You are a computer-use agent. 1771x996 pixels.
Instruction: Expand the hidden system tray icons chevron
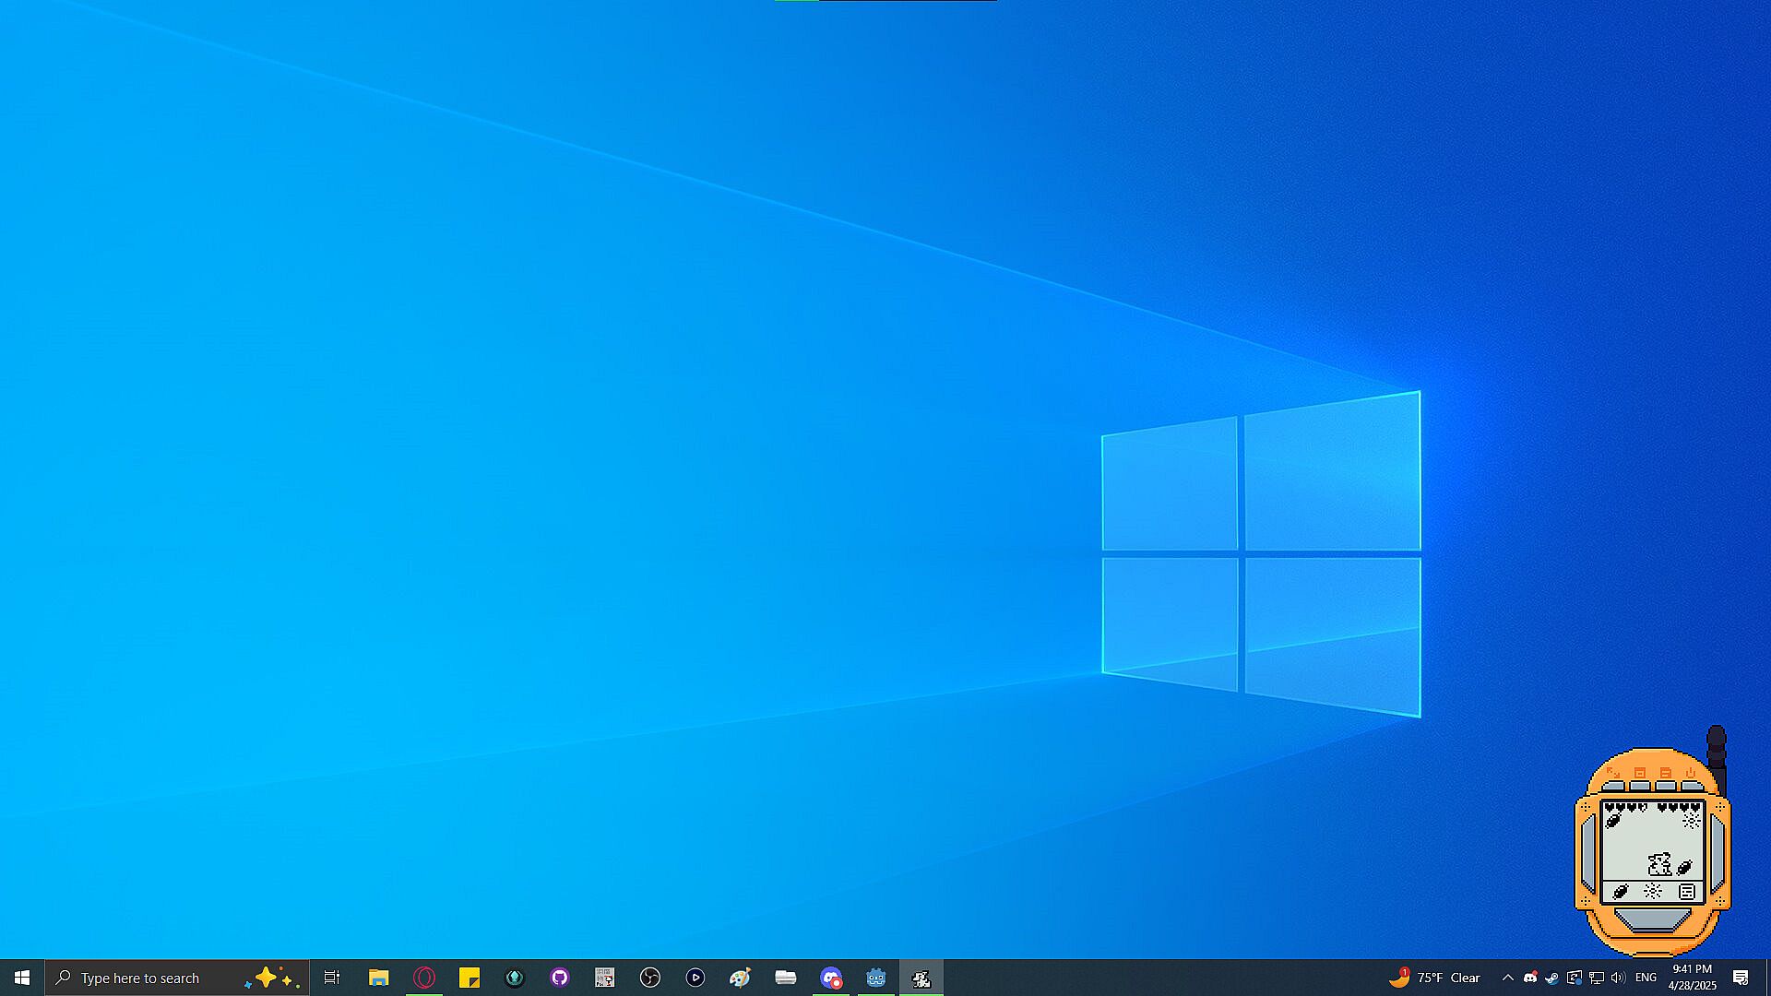point(1507,978)
